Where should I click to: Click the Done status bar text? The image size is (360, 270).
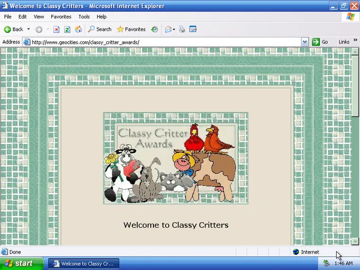[15, 252]
